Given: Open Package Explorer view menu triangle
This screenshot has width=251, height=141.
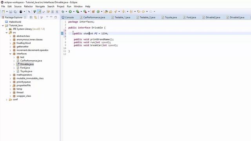Looking at the screenshot, I should pos(47,17).
